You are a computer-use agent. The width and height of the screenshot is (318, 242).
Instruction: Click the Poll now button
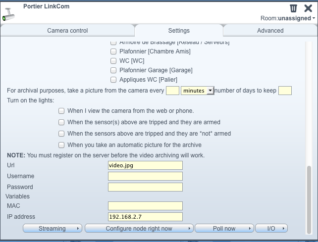224,229
